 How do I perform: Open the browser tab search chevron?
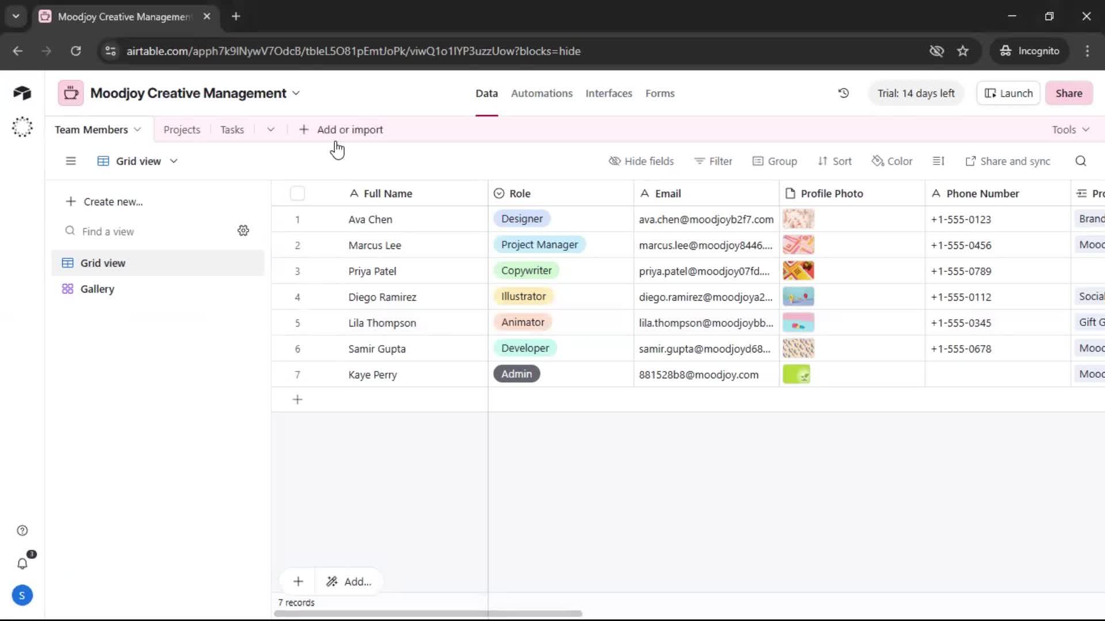(16, 17)
